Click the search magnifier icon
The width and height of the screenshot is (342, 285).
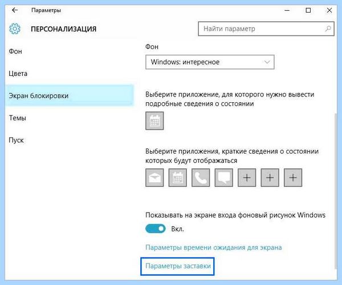tap(328, 29)
